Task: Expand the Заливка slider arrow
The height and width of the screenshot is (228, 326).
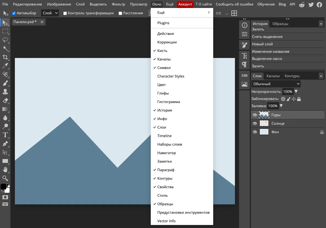Action: (x=281, y=106)
